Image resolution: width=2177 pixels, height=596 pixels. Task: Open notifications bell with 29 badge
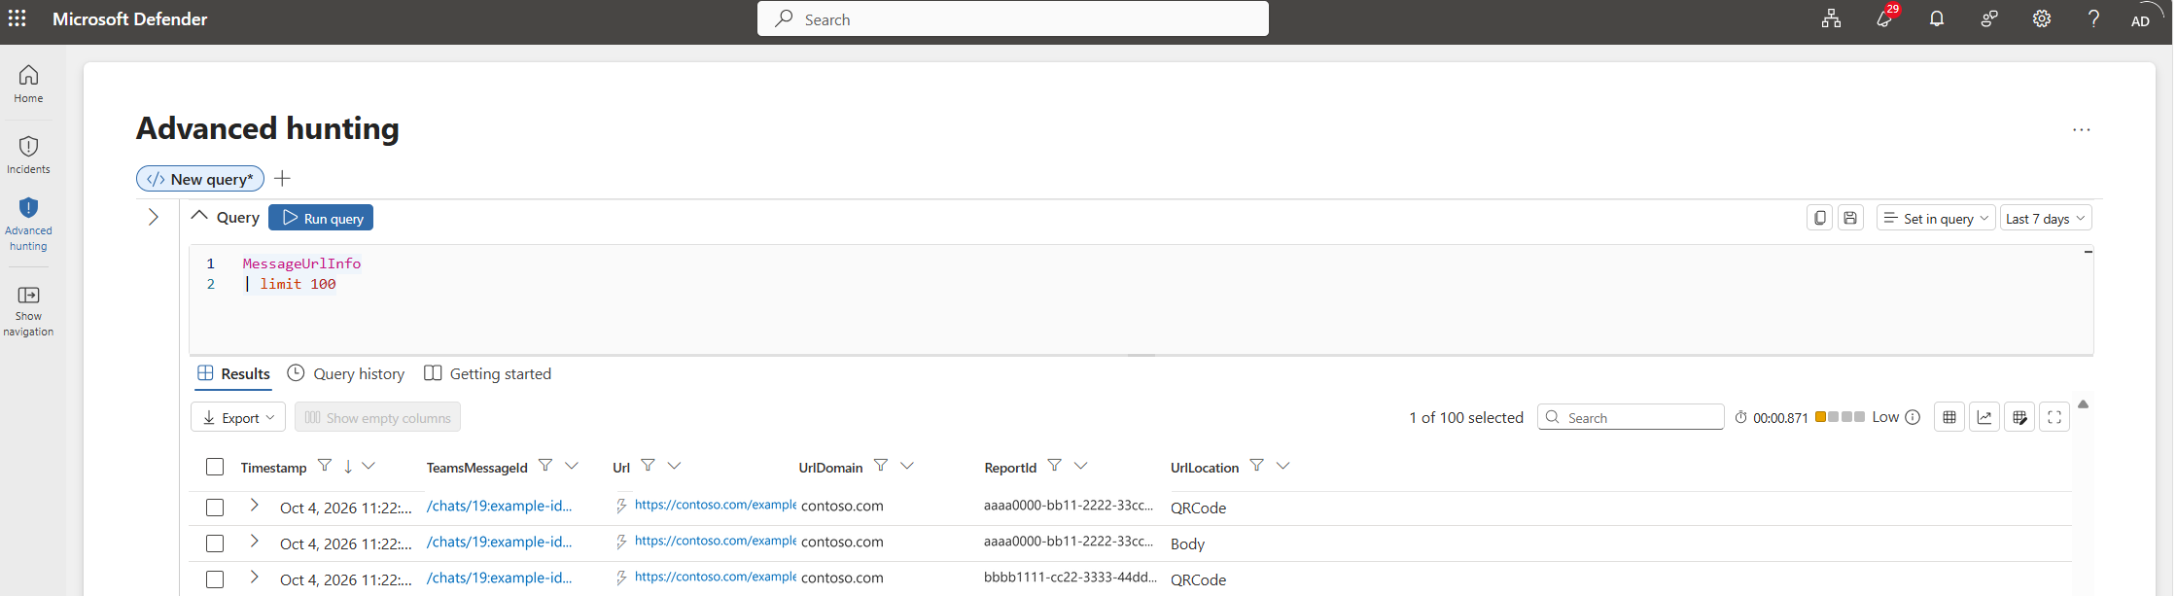click(x=1884, y=18)
